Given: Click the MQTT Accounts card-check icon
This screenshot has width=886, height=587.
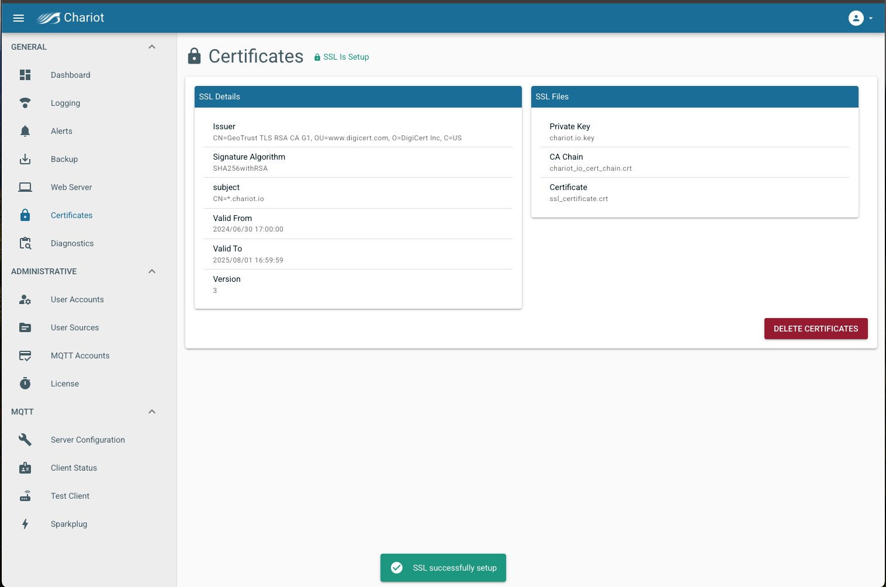Looking at the screenshot, I should coord(25,355).
